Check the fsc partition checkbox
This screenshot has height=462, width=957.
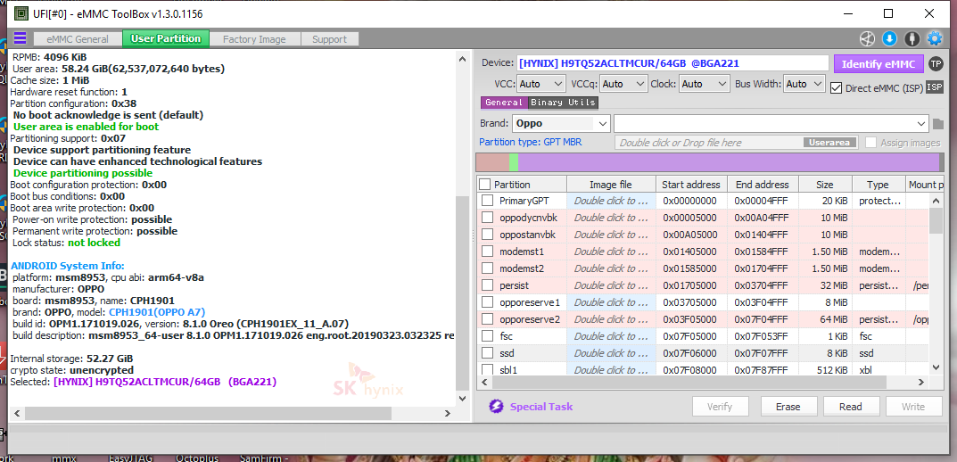pos(487,335)
